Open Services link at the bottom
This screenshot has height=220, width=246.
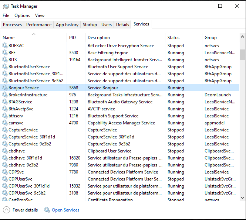click(x=65, y=210)
